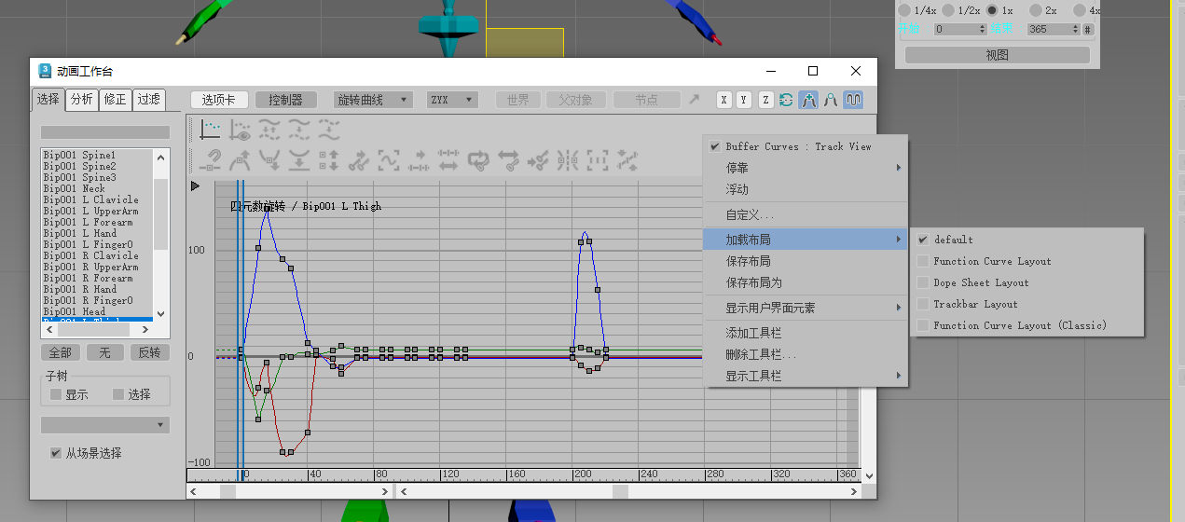Click the teal refresh arrows icon next to Z
The height and width of the screenshot is (522, 1185).
pos(787,100)
